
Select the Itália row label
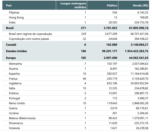pos(12,88)
